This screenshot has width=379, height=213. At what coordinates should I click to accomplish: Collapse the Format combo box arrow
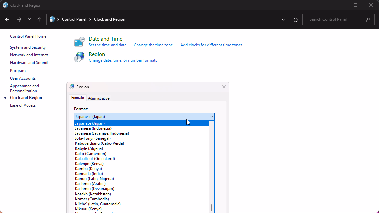[x=211, y=117]
